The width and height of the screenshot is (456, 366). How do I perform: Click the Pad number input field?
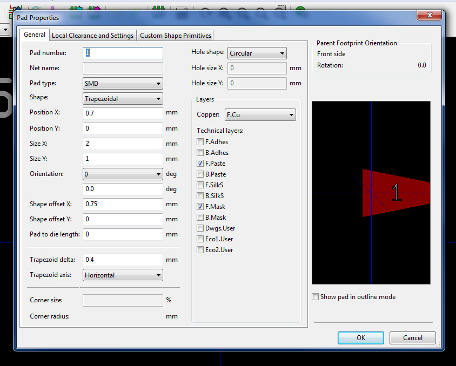(x=123, y=53)
